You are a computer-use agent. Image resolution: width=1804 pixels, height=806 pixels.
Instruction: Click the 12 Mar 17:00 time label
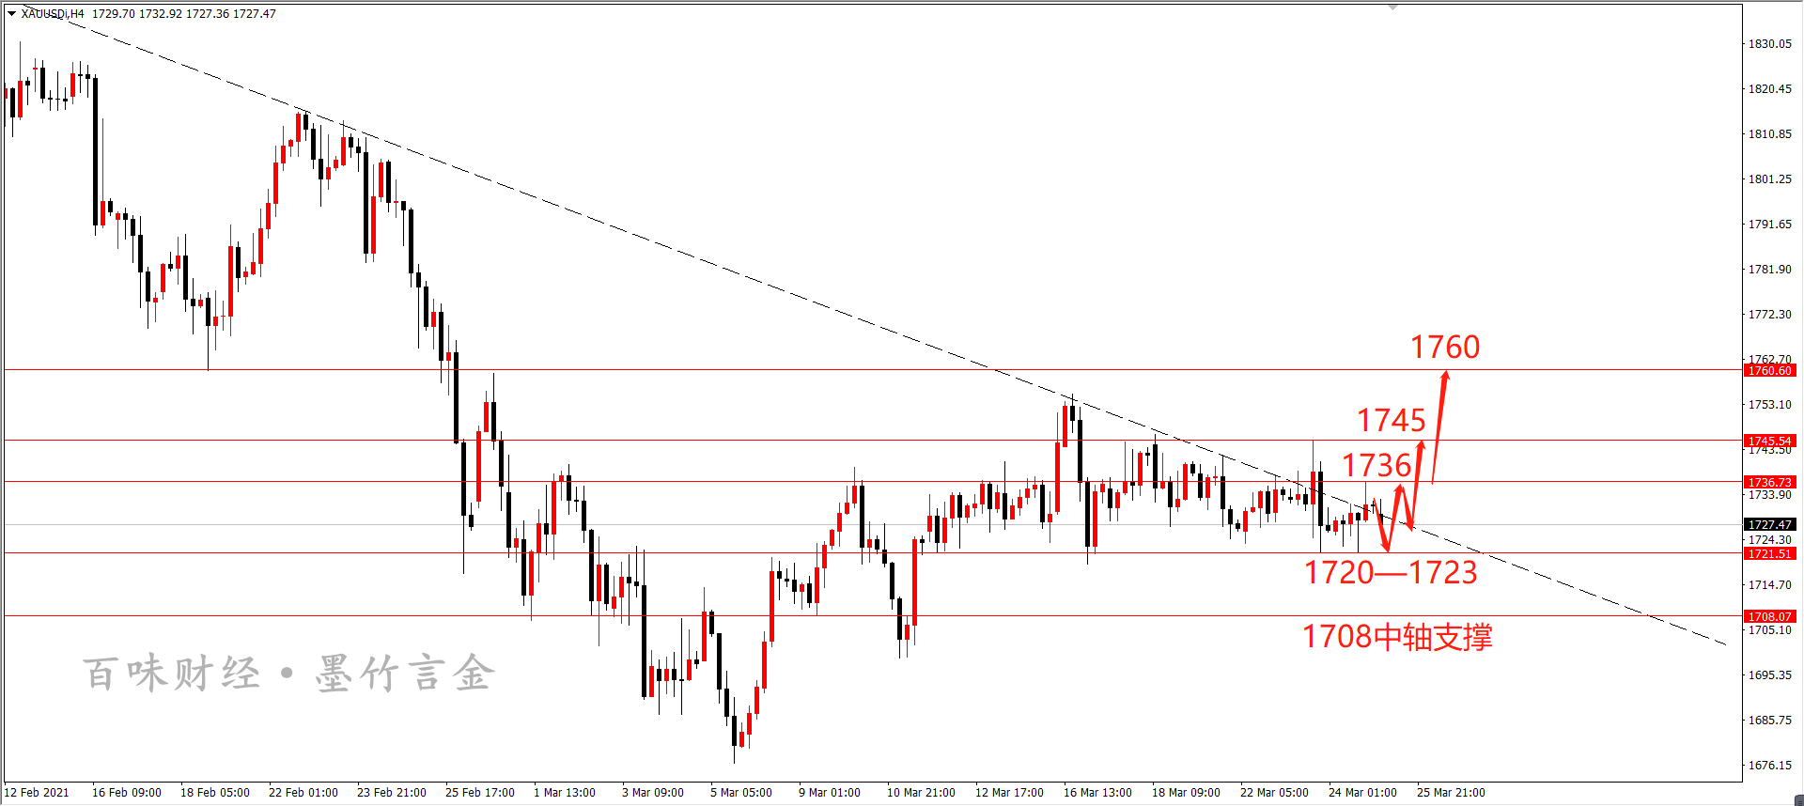(1010, 793)
